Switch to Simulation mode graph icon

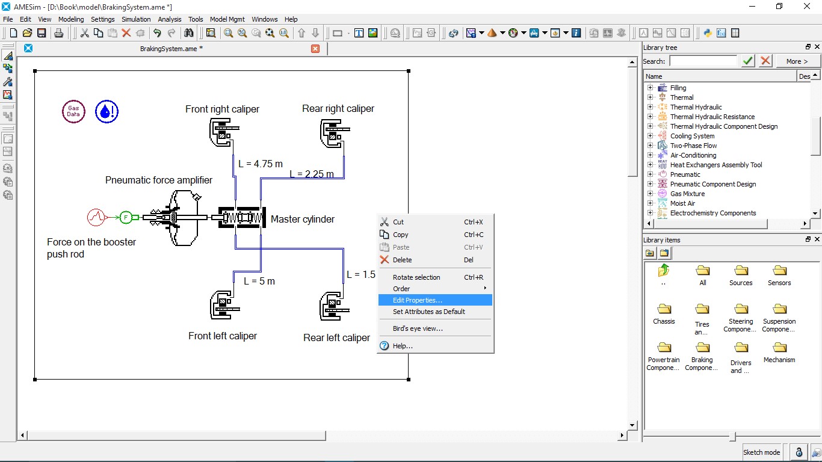(8, 94)
